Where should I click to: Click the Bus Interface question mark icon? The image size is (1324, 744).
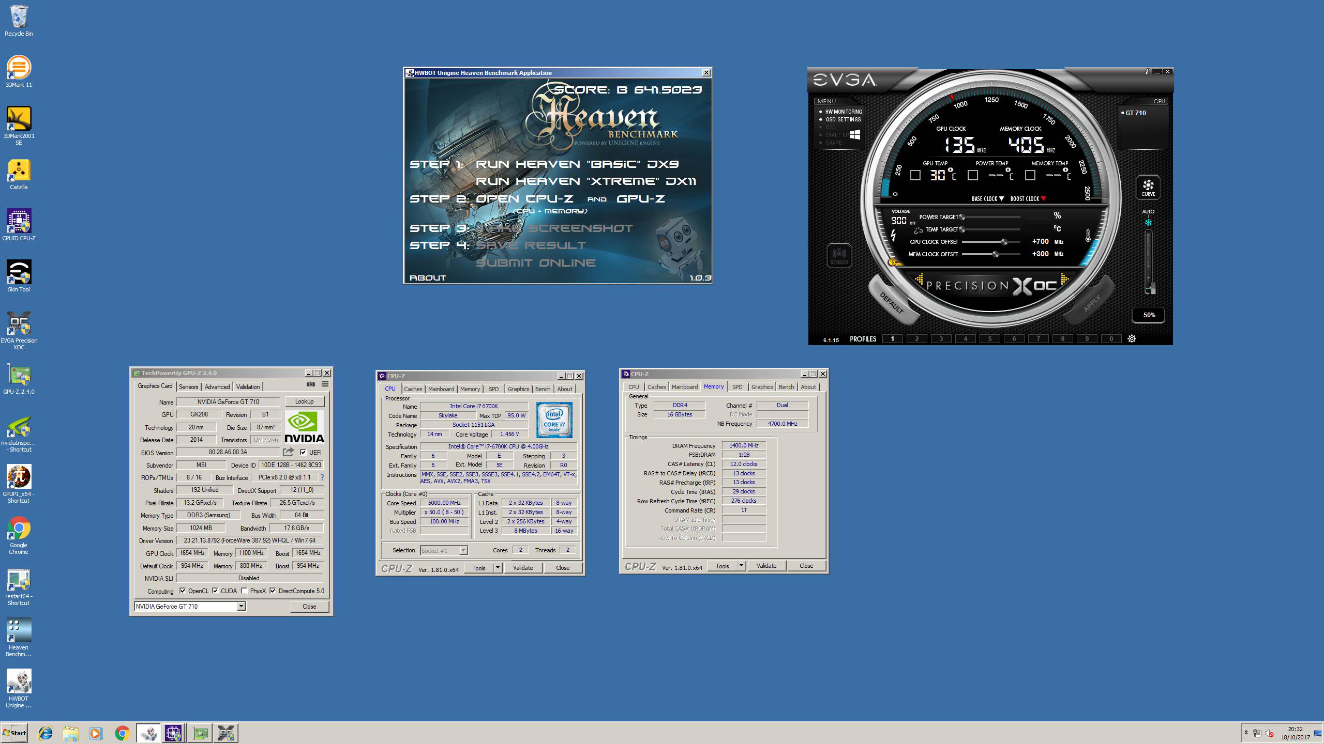coord(322,477)
